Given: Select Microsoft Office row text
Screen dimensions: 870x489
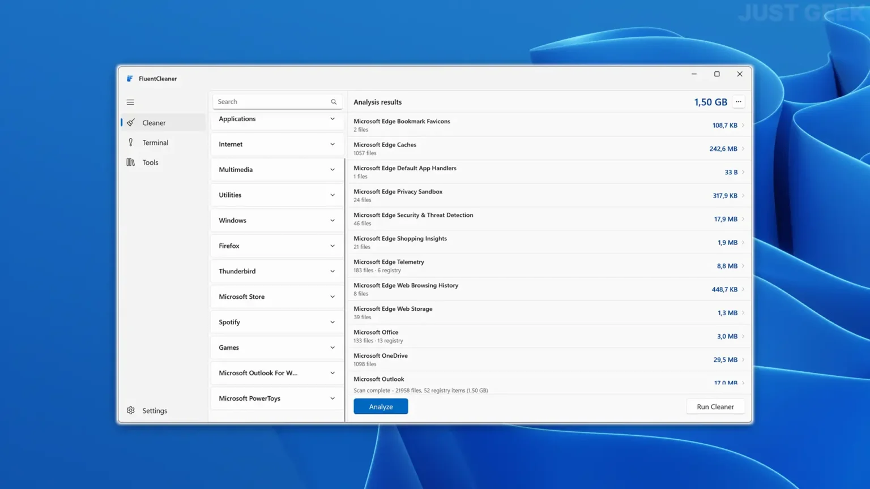Looking at the screenshot, I should point(376,333).
